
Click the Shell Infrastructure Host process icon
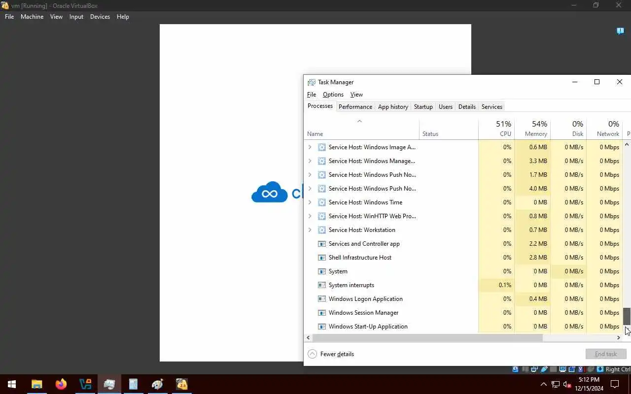tap(322, 258)
